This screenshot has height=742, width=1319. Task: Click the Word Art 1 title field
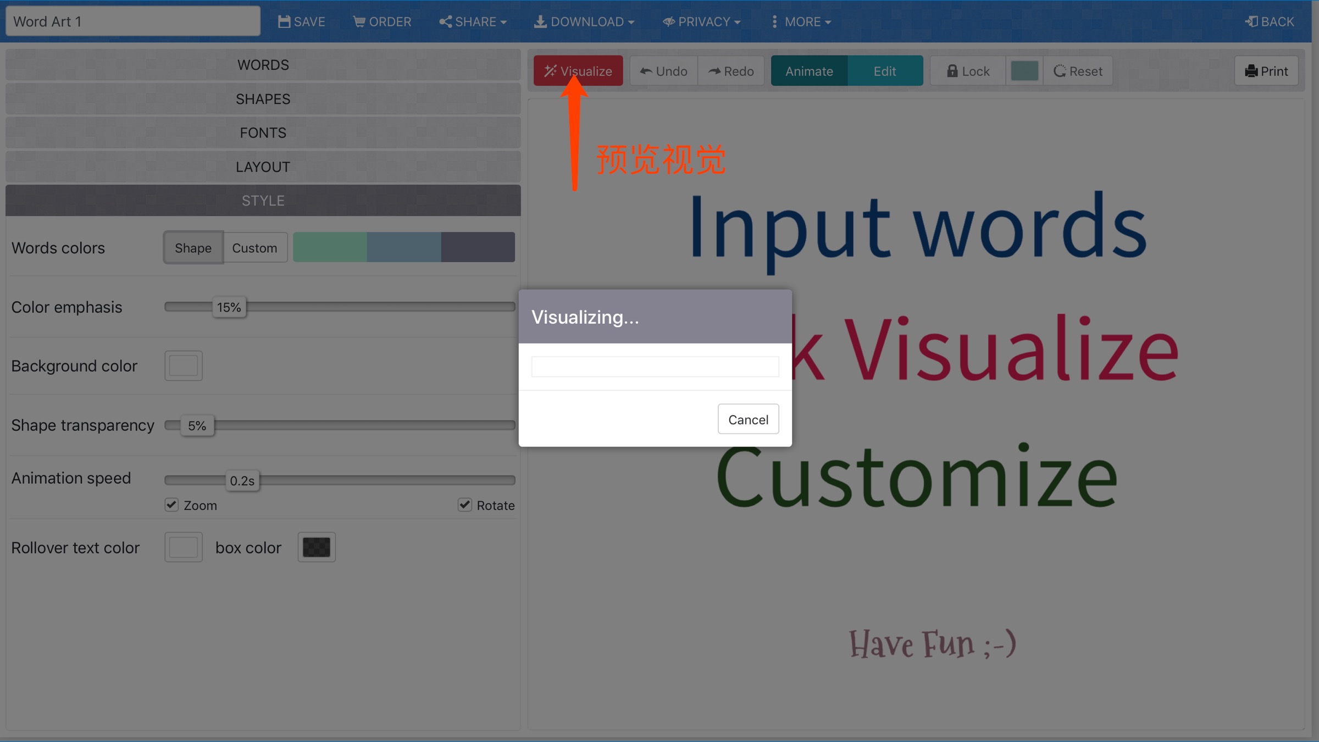click(x=133, y=21)
